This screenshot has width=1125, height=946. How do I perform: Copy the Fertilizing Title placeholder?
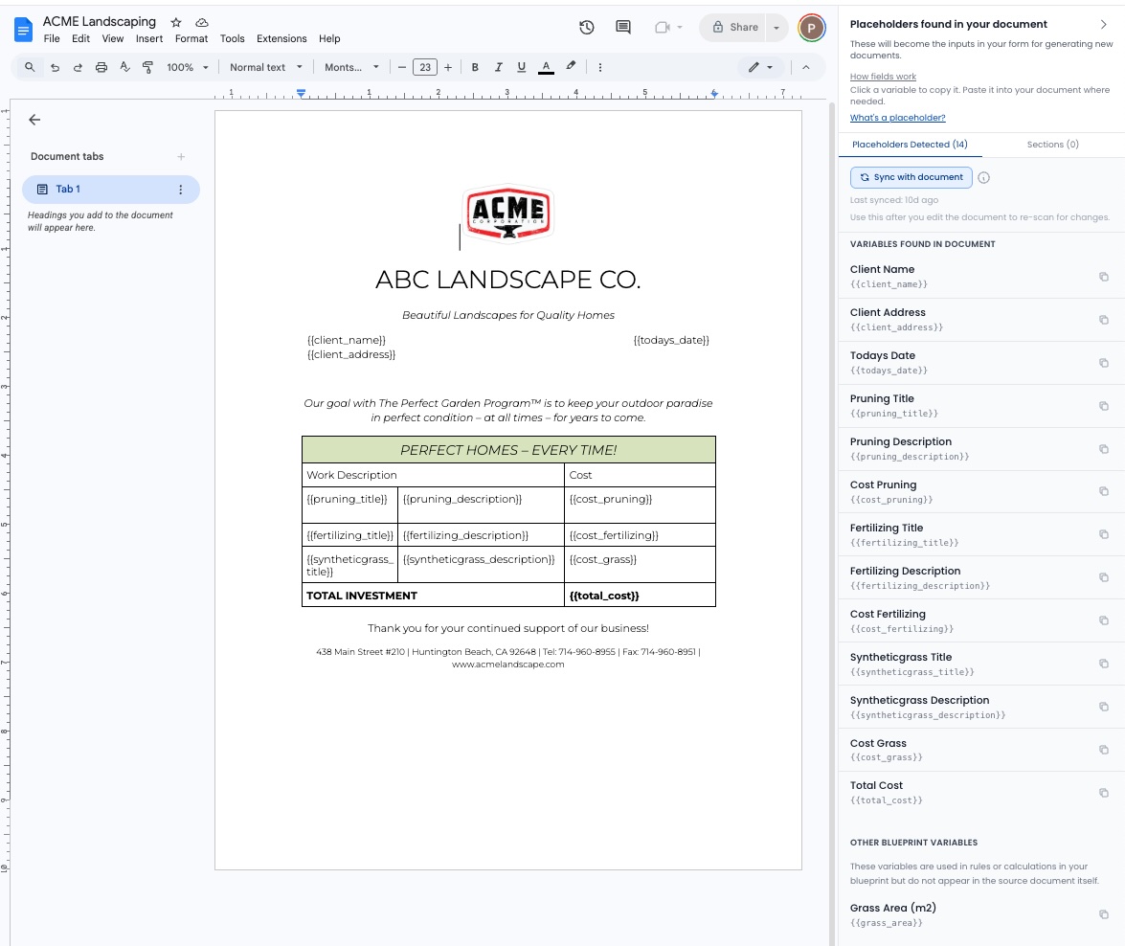(1104, 534)
